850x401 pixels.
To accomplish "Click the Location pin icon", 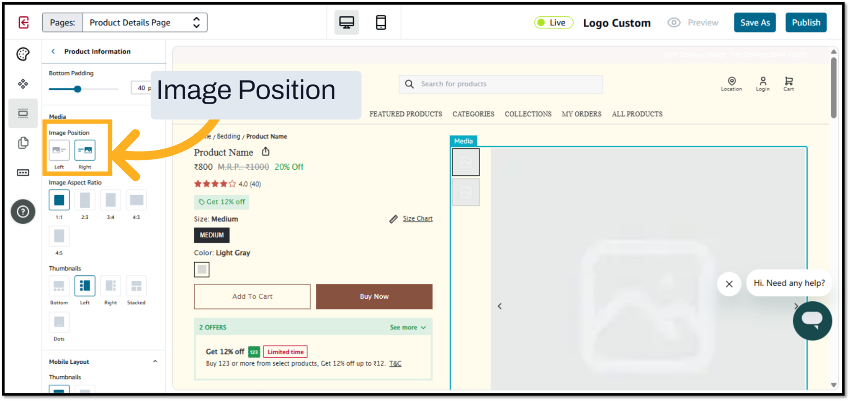I will (x=731, y=83).
